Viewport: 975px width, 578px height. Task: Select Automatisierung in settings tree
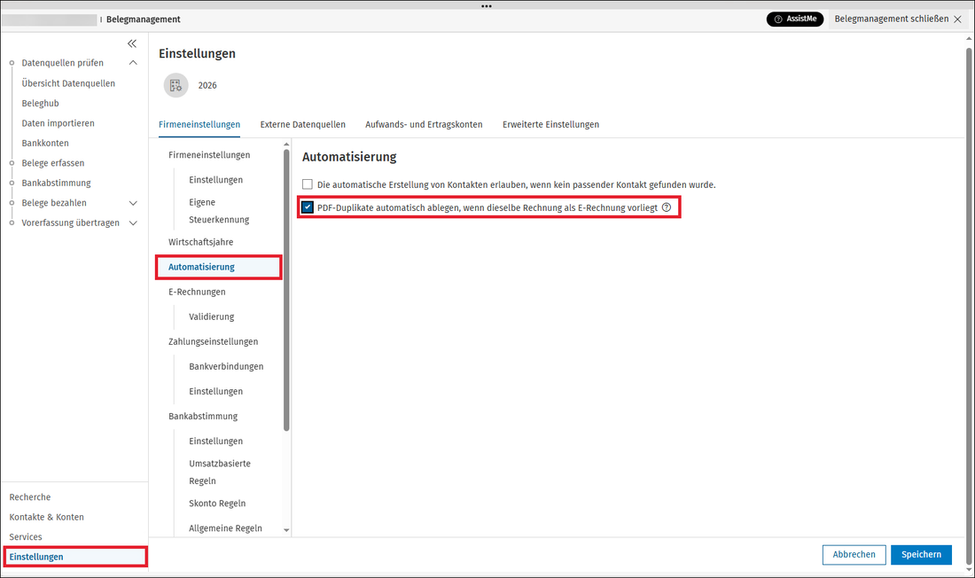tap(219, 267)
